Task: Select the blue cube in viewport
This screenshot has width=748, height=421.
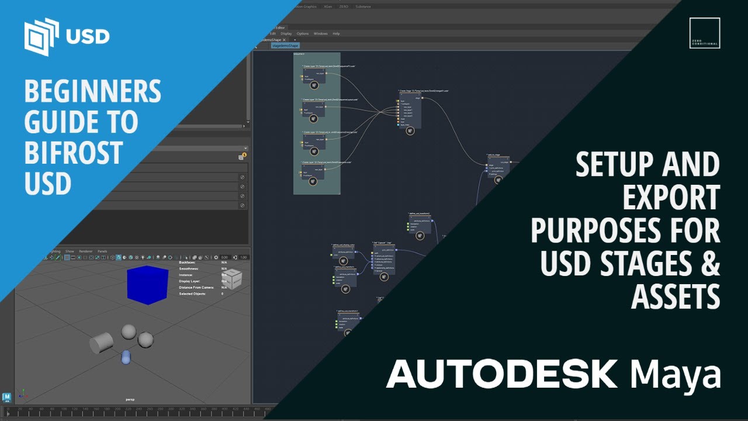Action: pyautogui.click(x=147, y=285)
